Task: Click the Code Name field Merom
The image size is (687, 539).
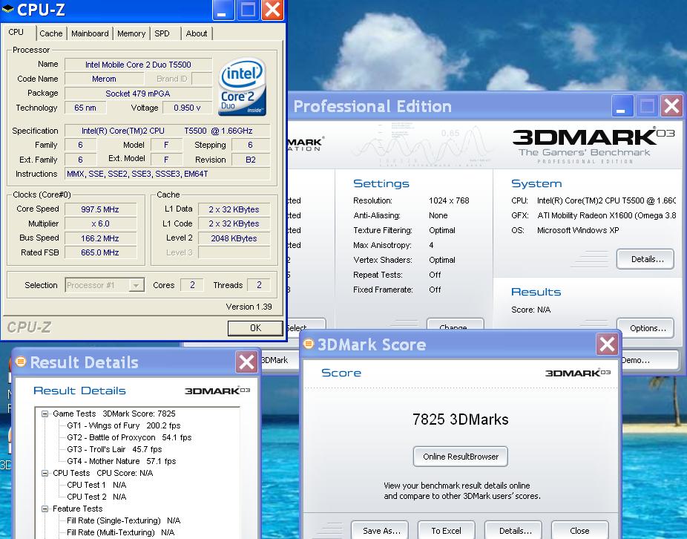Action: [x=105, y=79]
